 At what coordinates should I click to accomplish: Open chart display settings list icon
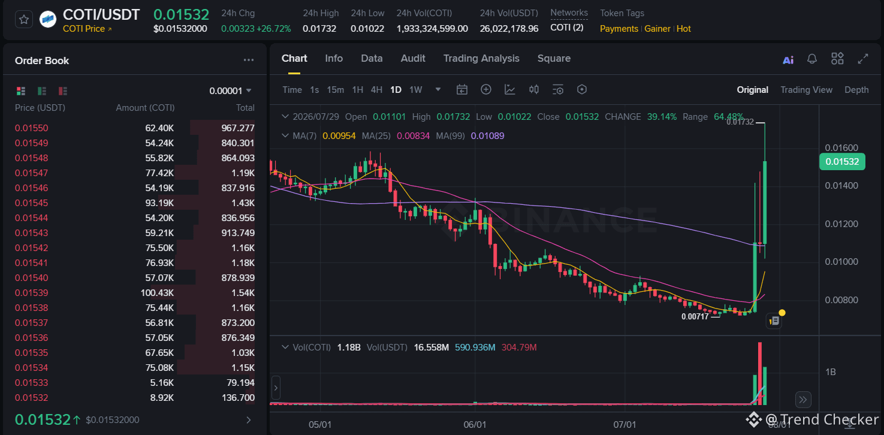coord(558,90)
